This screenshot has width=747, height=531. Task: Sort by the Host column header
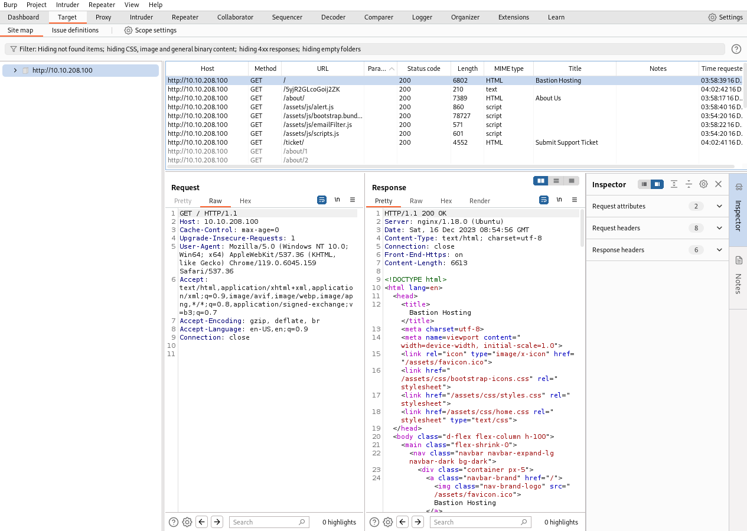coord(207,69)
